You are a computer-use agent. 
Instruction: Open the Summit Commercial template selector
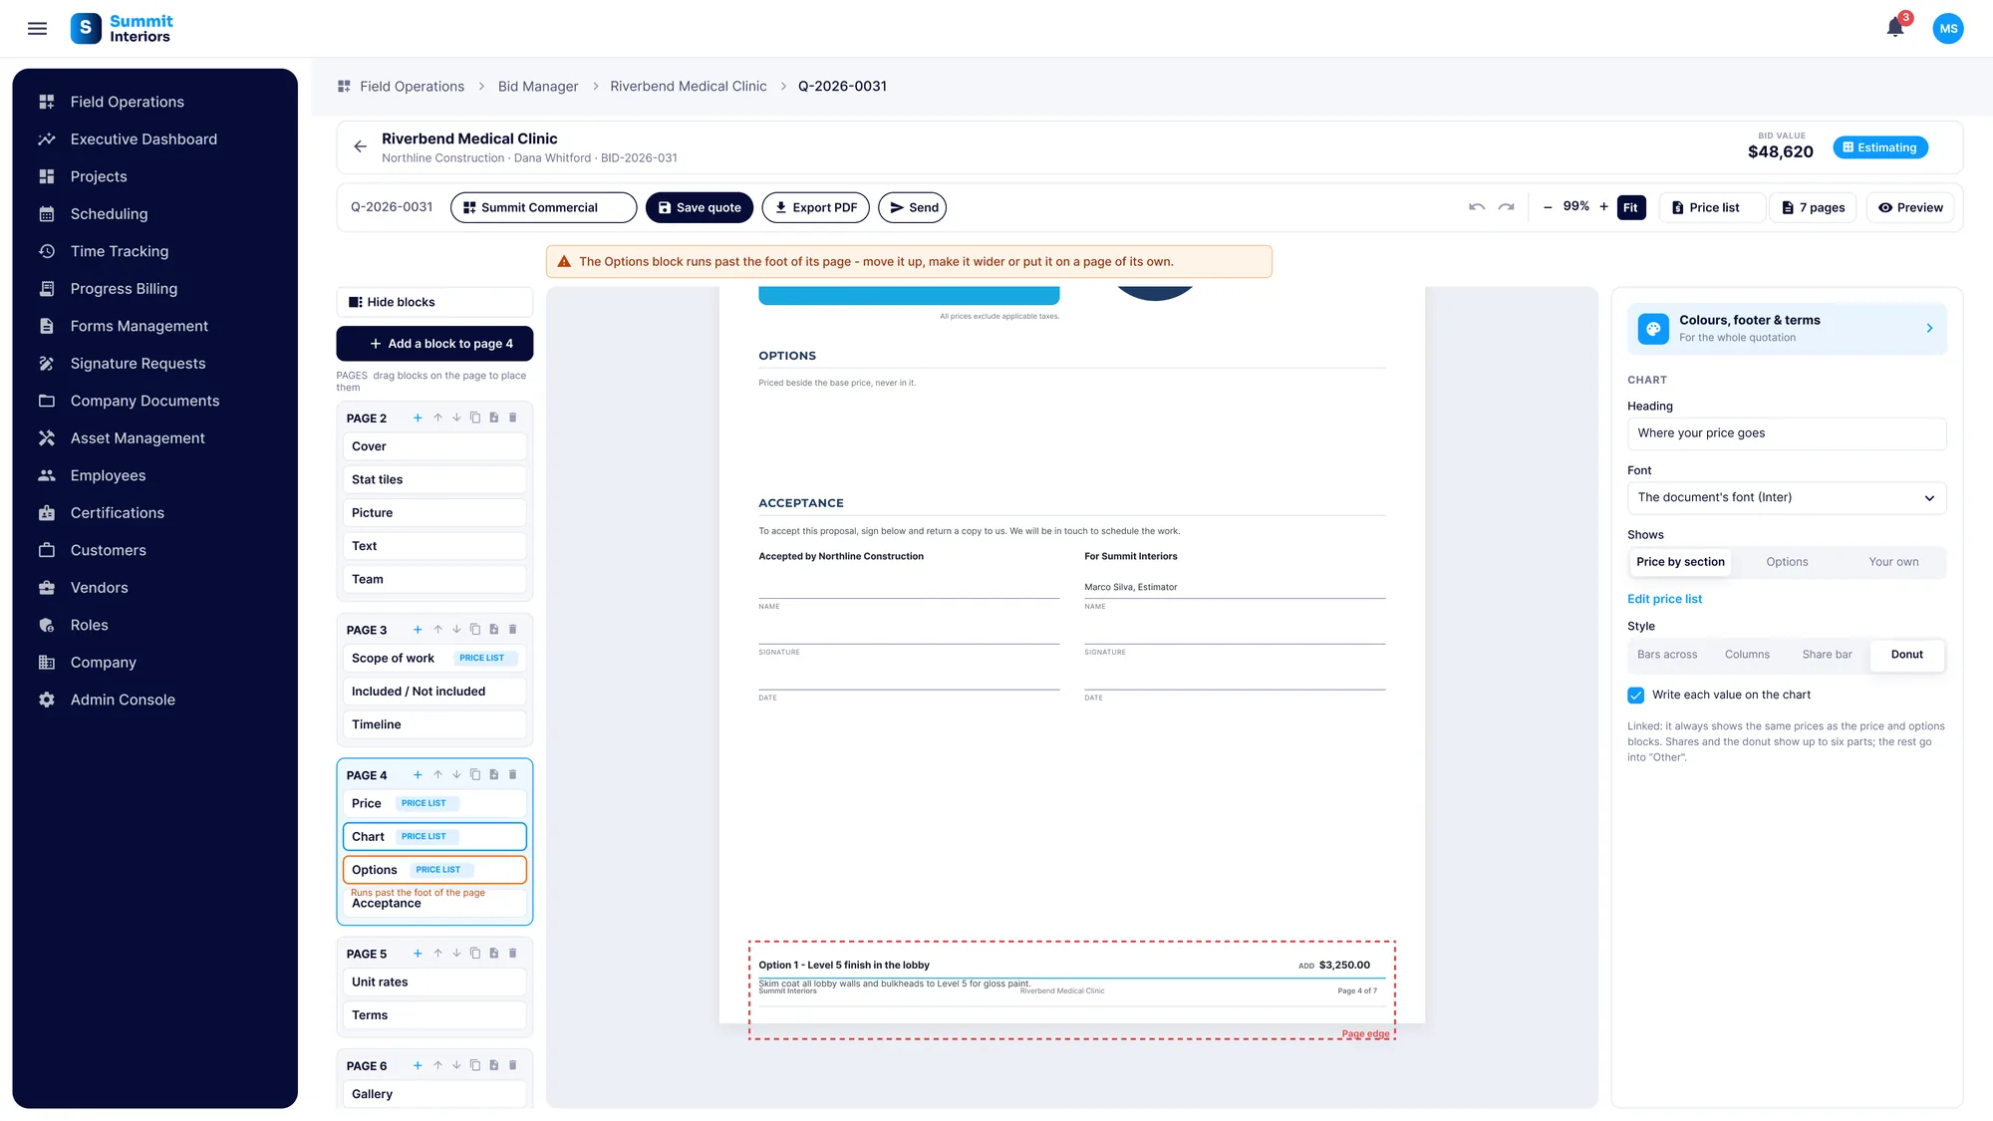point(543,207)
